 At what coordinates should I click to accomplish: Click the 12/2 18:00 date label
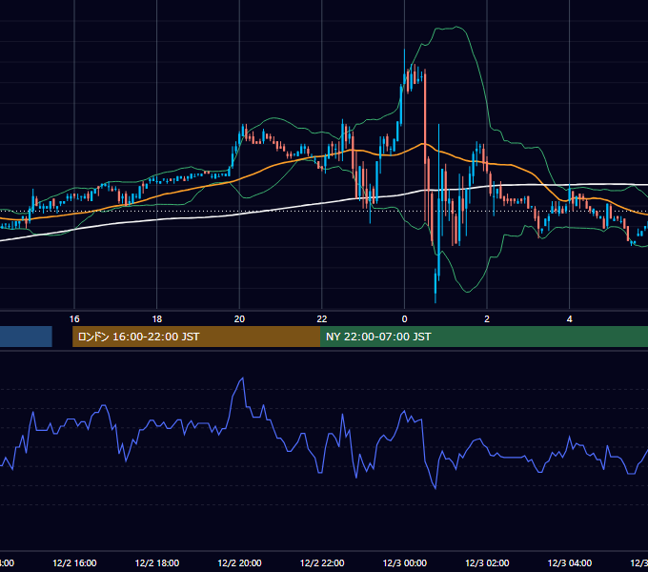coord(157,562)
